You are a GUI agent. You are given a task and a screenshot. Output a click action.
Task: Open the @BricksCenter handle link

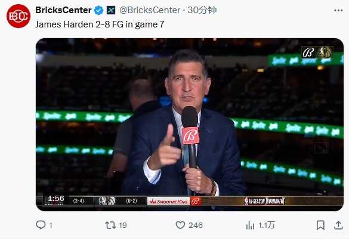point(150,10)
